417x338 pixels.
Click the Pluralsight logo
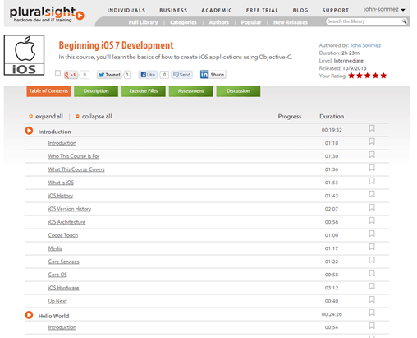47,14
